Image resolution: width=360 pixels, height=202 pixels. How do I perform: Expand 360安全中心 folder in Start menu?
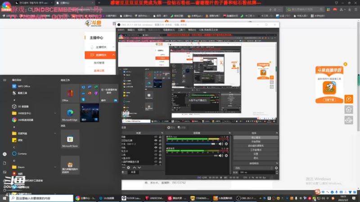[x=55, y=113]
